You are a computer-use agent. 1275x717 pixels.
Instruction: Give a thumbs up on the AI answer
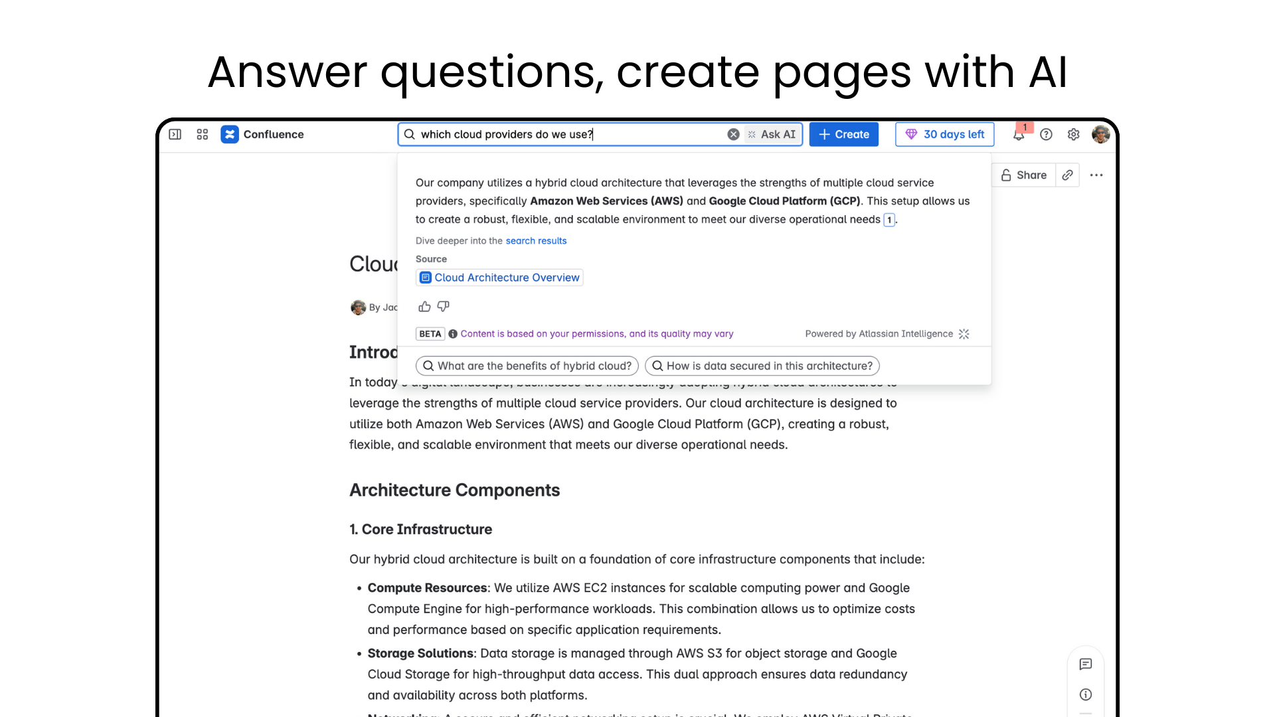(x=424, y=306)
